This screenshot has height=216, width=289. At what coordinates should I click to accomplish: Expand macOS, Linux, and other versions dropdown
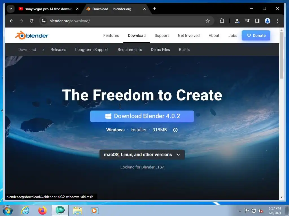[142, 155]
